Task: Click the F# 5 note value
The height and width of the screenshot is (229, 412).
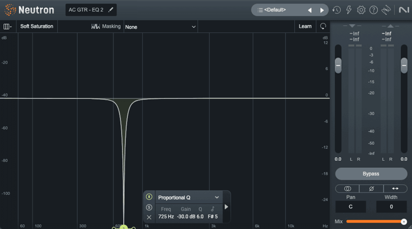Action: coord(212,217)
